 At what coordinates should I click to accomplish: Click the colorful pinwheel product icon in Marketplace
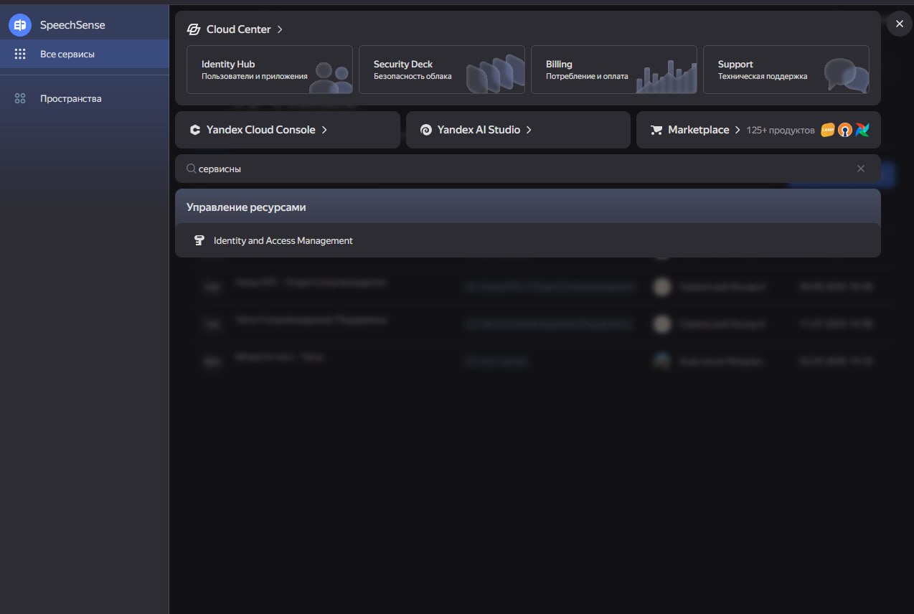862,130
